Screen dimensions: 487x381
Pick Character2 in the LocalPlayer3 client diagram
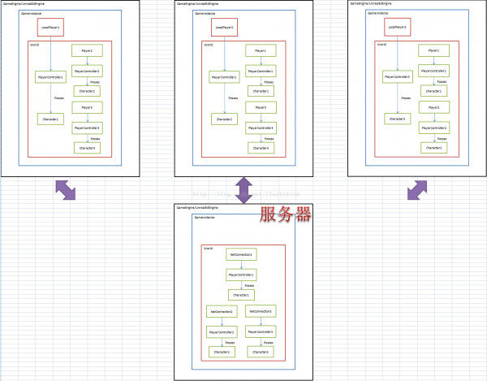click(x=434, y=148)
